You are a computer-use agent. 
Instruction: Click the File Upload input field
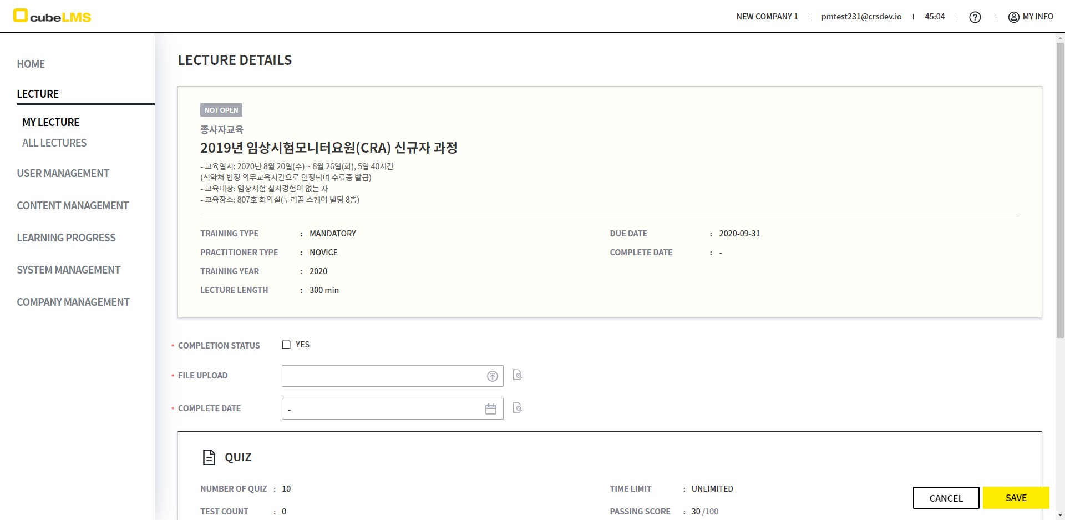(x=383, y=376)
